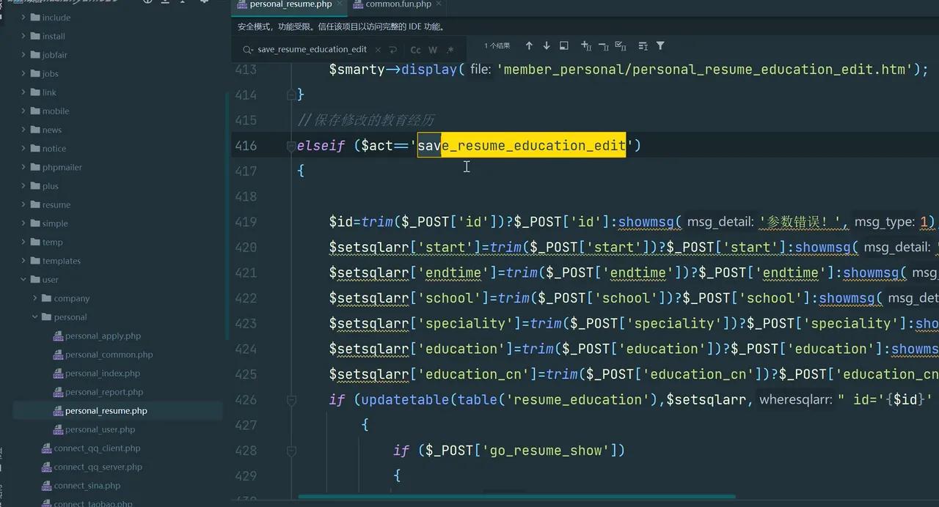
Task: Click the search filter funnel icon
Action: (x=660, y=46)
